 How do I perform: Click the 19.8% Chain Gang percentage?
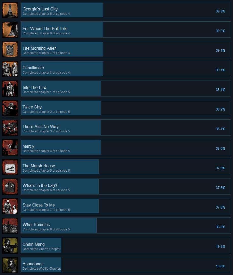pyautogui.click(x=221, y=246)
